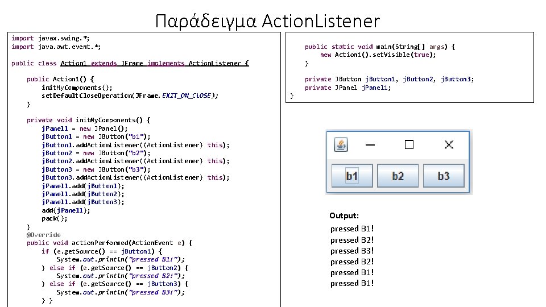The height and width of the screenshot is (307, 546).
Task: Click the line 'jButton2 = new JButton("b2");'
Action: point(96,153)
